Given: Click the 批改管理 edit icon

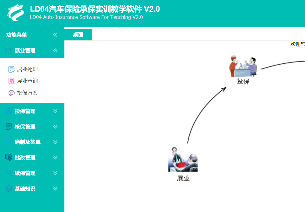Looking at the screenshot, I should (x=9, y=158).
